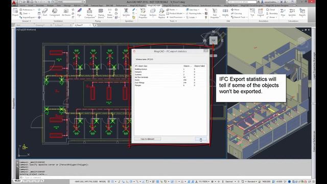
Task: Expand the Clean dropdown
Action: tap(25, 13)
